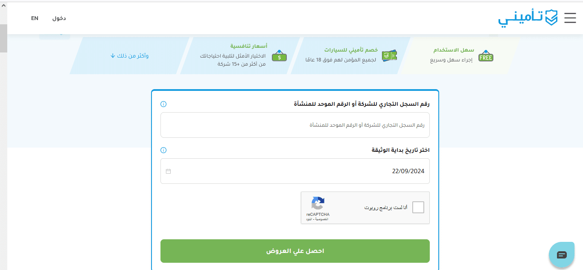Screen dimensions: 583x270
Task: Show info for policy start date
Action: 163,150
